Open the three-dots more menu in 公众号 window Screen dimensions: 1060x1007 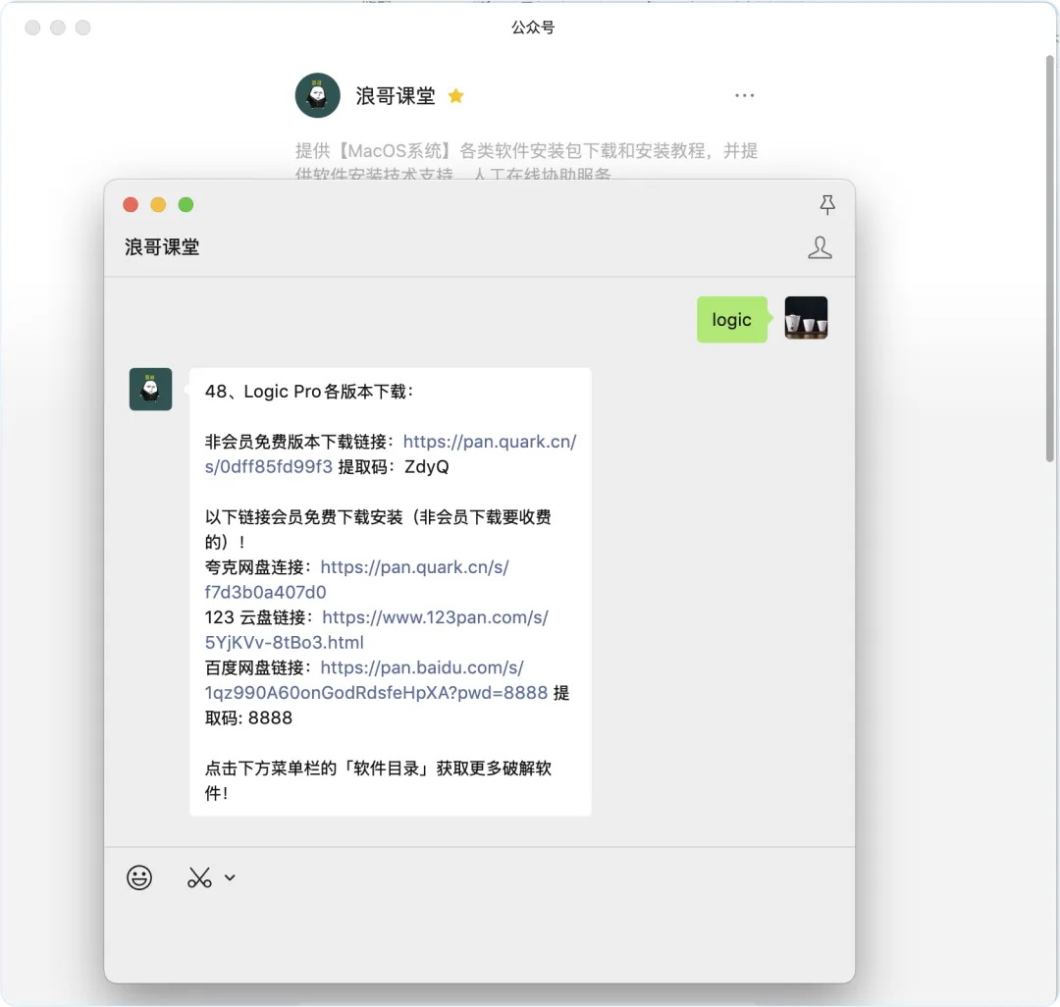point(744,95)
